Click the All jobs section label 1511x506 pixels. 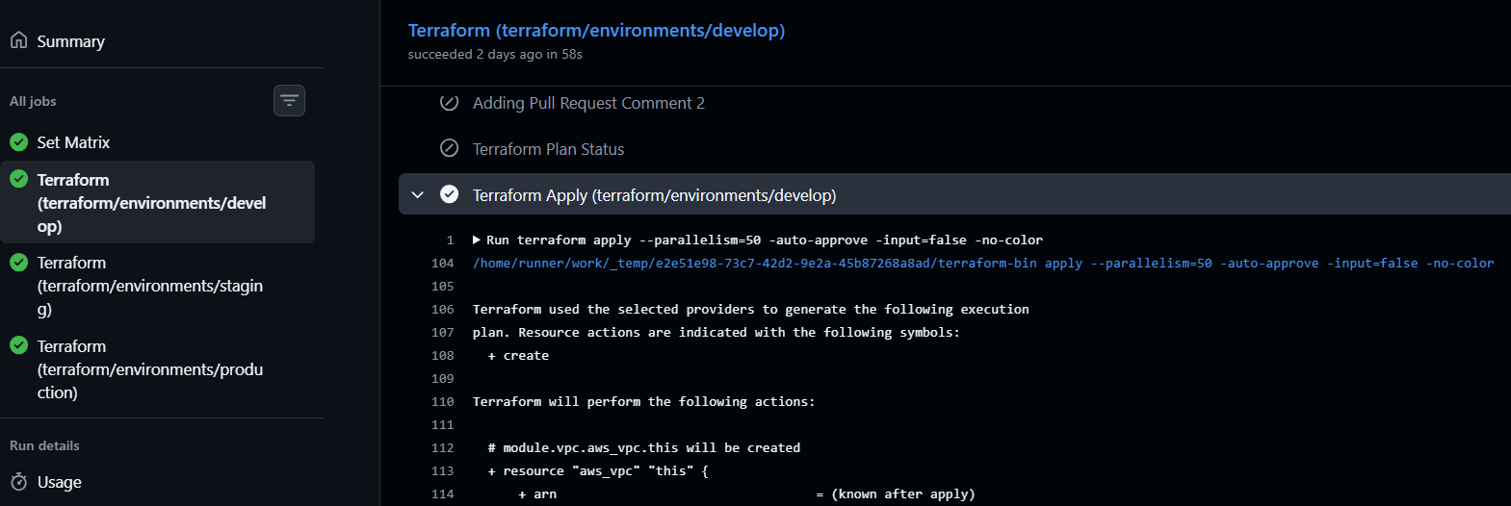(x=33, y=101)
